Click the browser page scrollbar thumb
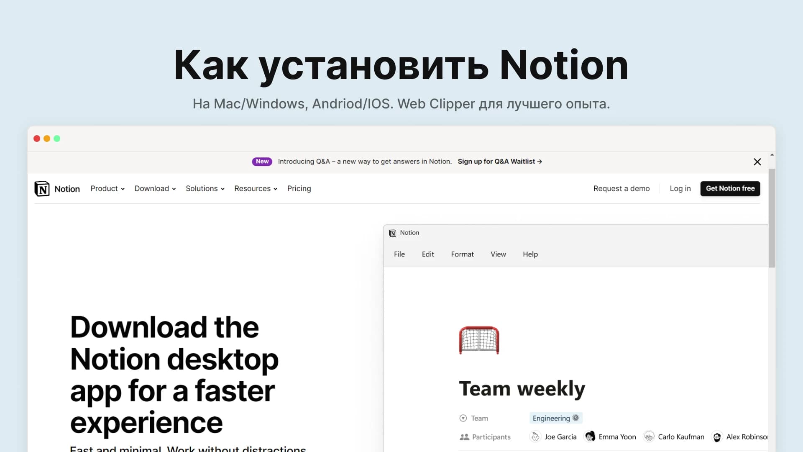Viewport: 803px width, 452px height. click(x=772, y=218)
